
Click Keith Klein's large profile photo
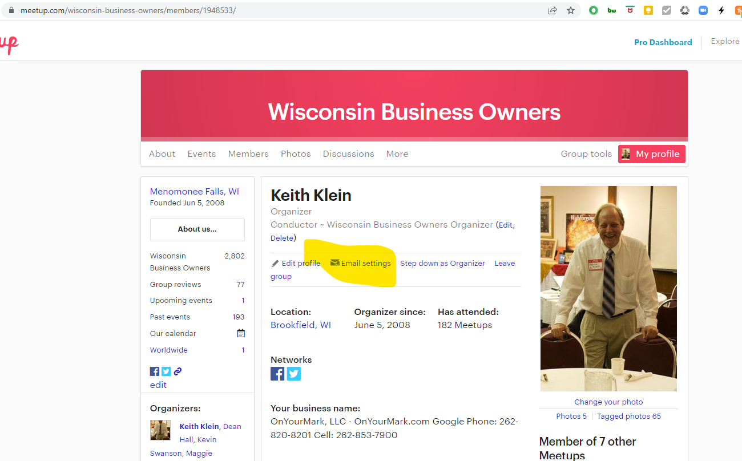608,289
